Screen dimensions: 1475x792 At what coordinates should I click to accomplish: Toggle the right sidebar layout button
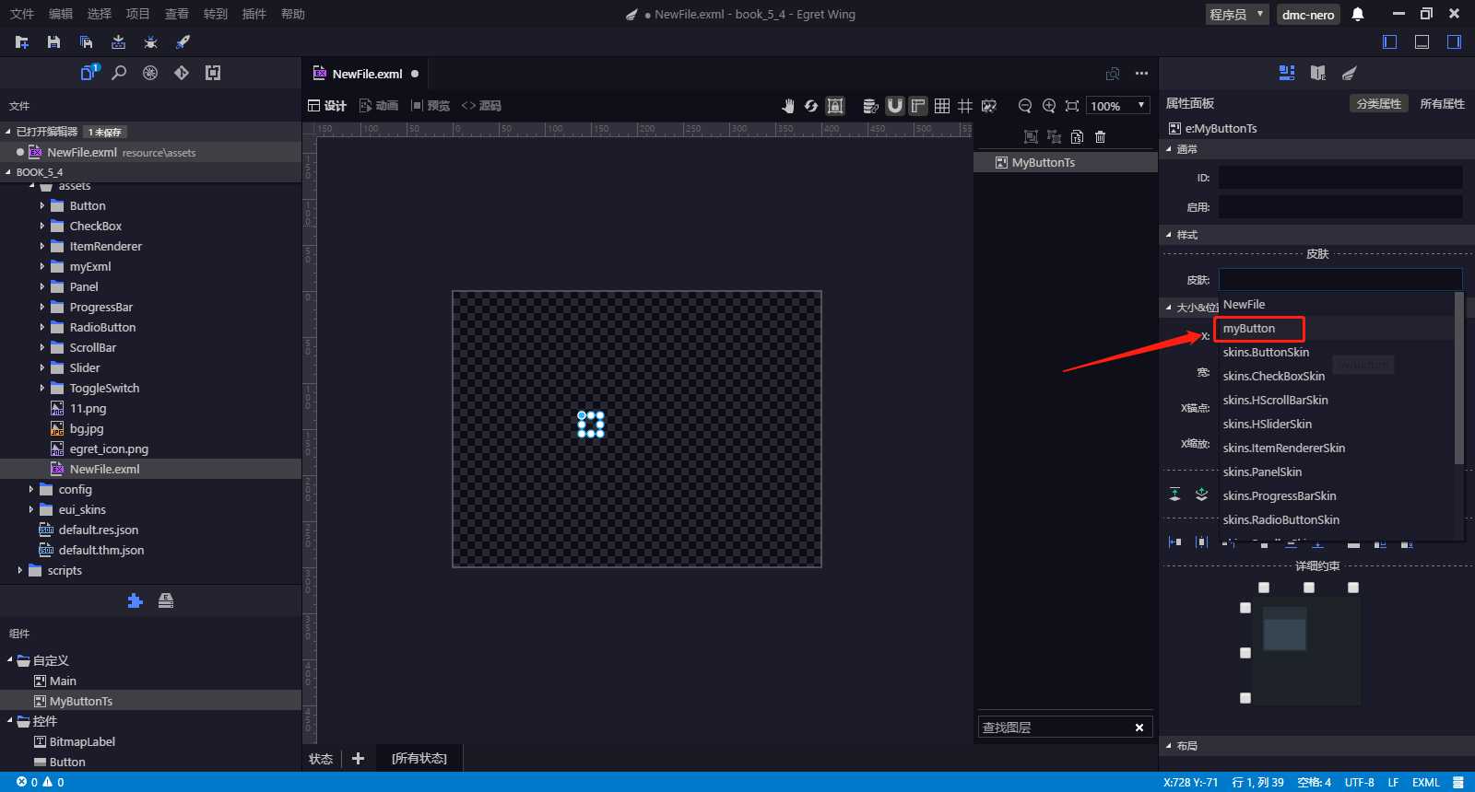(1454, 42)
